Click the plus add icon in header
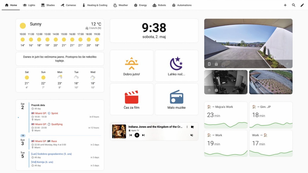 (285, 5)
